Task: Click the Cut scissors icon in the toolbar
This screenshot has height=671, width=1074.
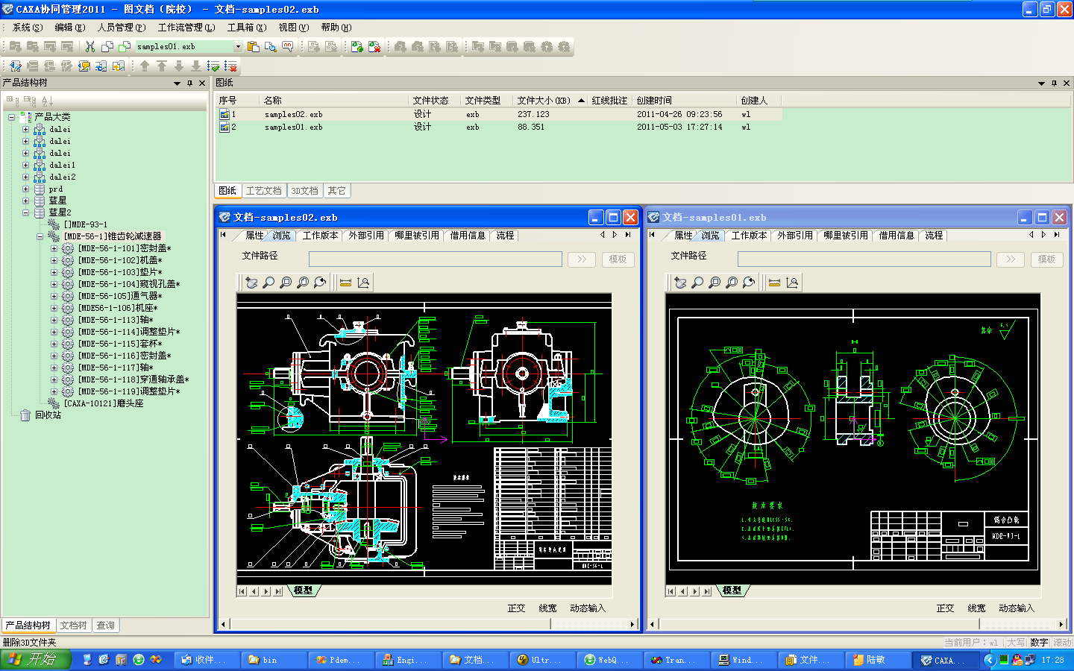Action: pyautogui.click(x=90, y=46)
